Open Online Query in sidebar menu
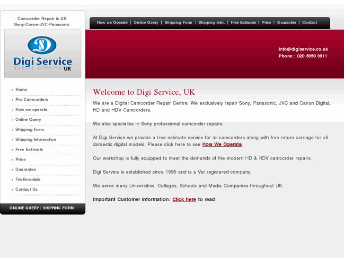The width and height of the screenshot is (344, 258). click(28, 119)
